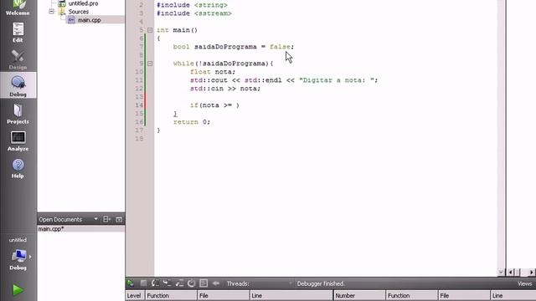Screen dimensions: 536x301
Task: Restart the debugging session icon
Action: coord(191,283)
